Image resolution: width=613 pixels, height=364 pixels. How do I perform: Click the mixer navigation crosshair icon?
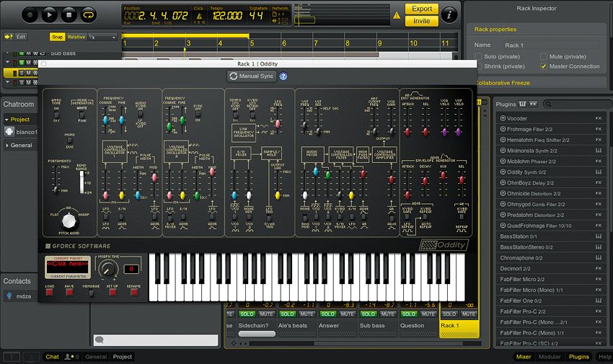click(234, 343)
